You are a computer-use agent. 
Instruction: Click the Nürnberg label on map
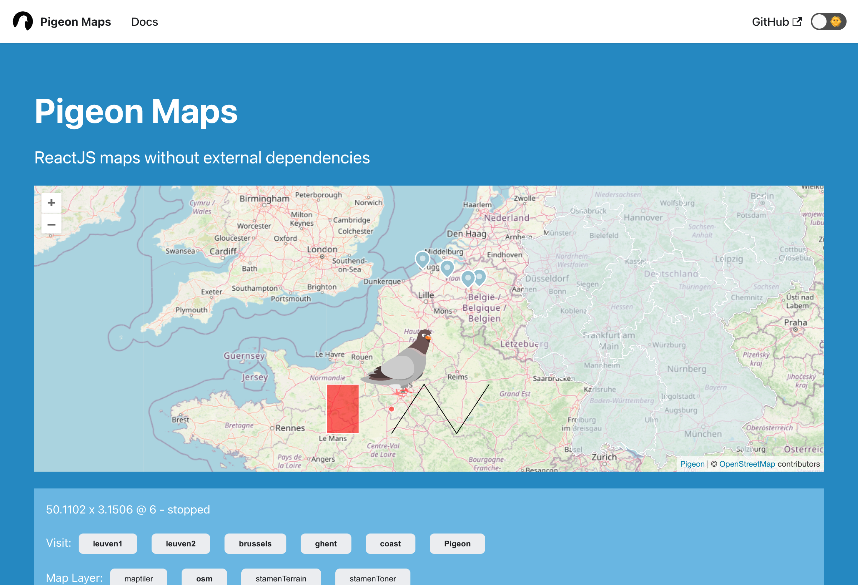687,369
